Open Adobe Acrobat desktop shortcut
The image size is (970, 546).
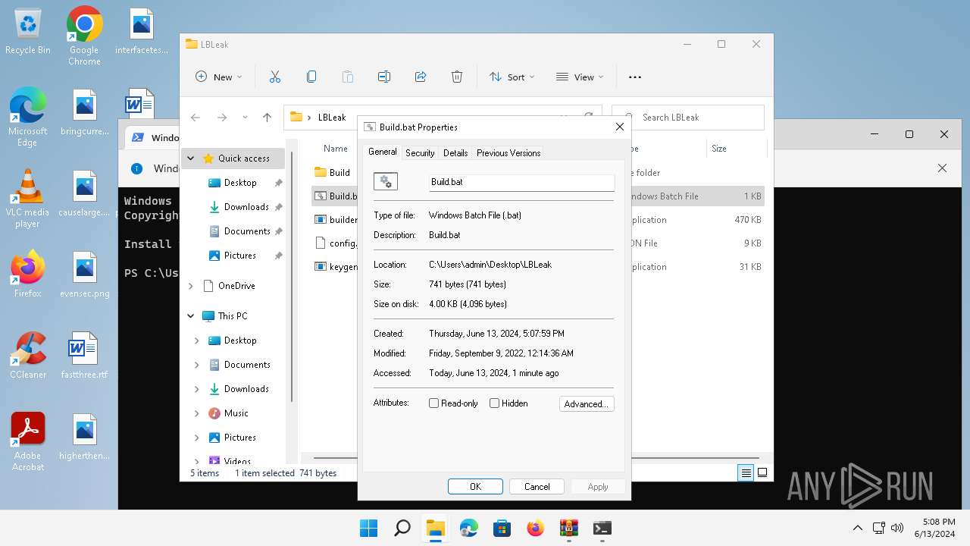pos(28,442)
